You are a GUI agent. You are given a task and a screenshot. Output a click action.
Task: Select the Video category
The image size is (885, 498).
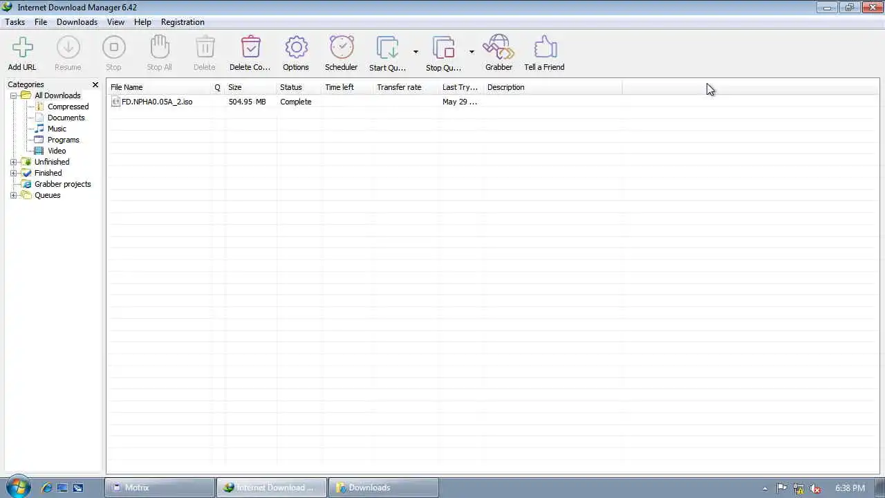pos(57,151)
